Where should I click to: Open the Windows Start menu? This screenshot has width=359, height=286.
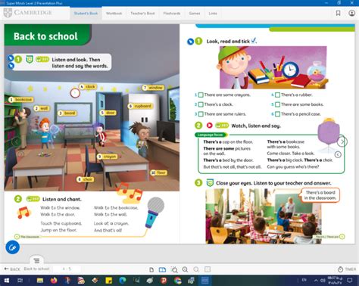pyautogui.click(x=7, y=281)
